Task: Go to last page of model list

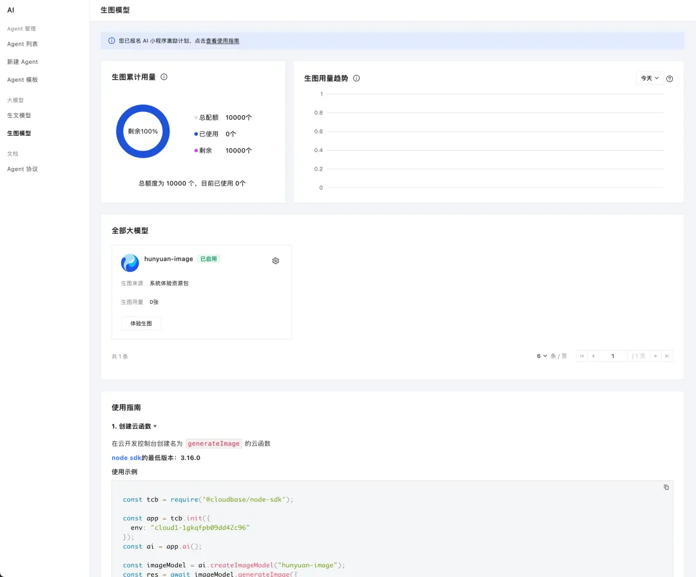Action: tap(667, 356)
